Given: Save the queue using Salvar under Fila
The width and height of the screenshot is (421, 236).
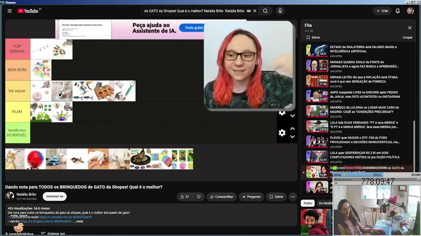Looking at the screenshot, I should 313,37.
